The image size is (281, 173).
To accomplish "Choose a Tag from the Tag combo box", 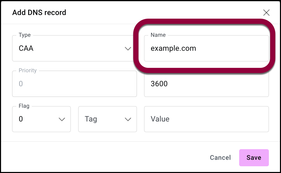I will click(103, 119).
